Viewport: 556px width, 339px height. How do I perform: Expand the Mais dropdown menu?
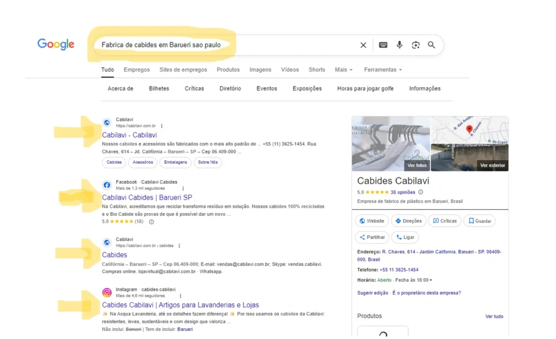[x=343, y=69]
